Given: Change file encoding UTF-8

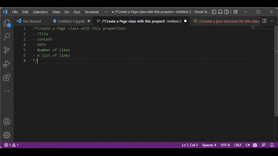Looking at the screenshot, I should (225, 145).
